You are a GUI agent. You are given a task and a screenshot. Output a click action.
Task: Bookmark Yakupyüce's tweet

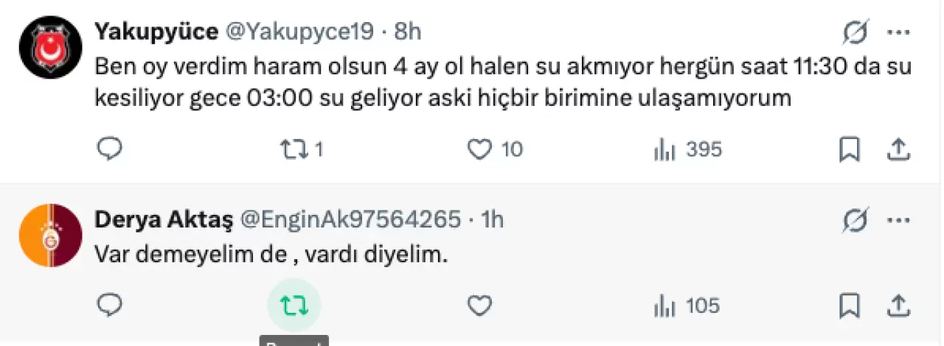coord(850,149)
